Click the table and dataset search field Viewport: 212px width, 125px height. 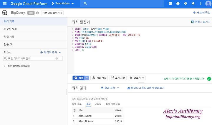coord(33,58)
